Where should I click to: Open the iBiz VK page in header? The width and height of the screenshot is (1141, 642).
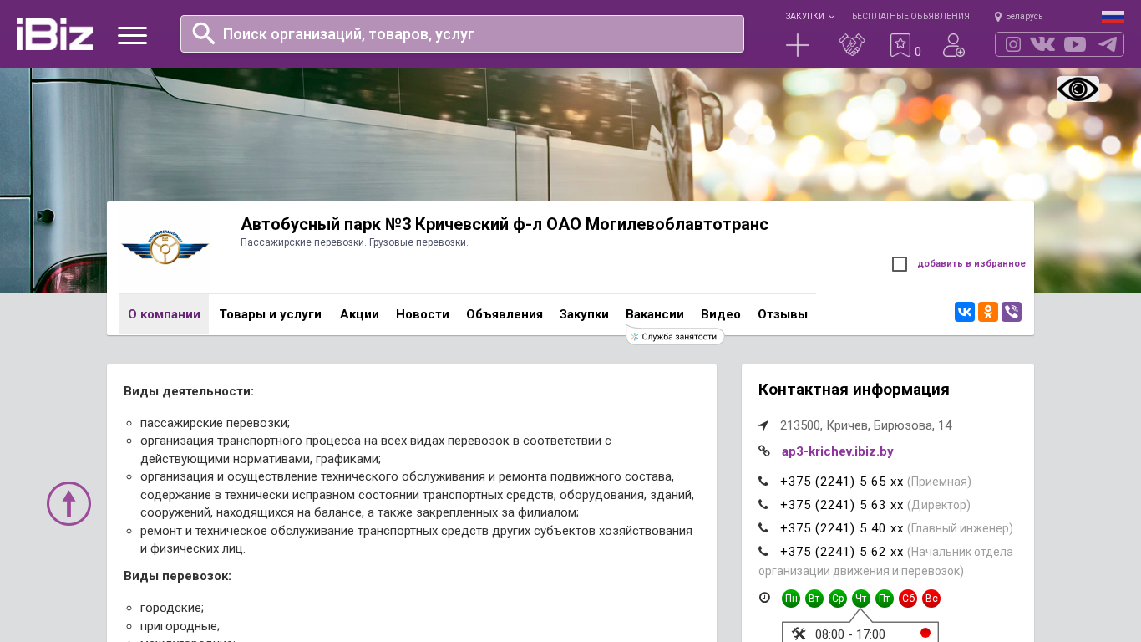[x=1042, y=44]
